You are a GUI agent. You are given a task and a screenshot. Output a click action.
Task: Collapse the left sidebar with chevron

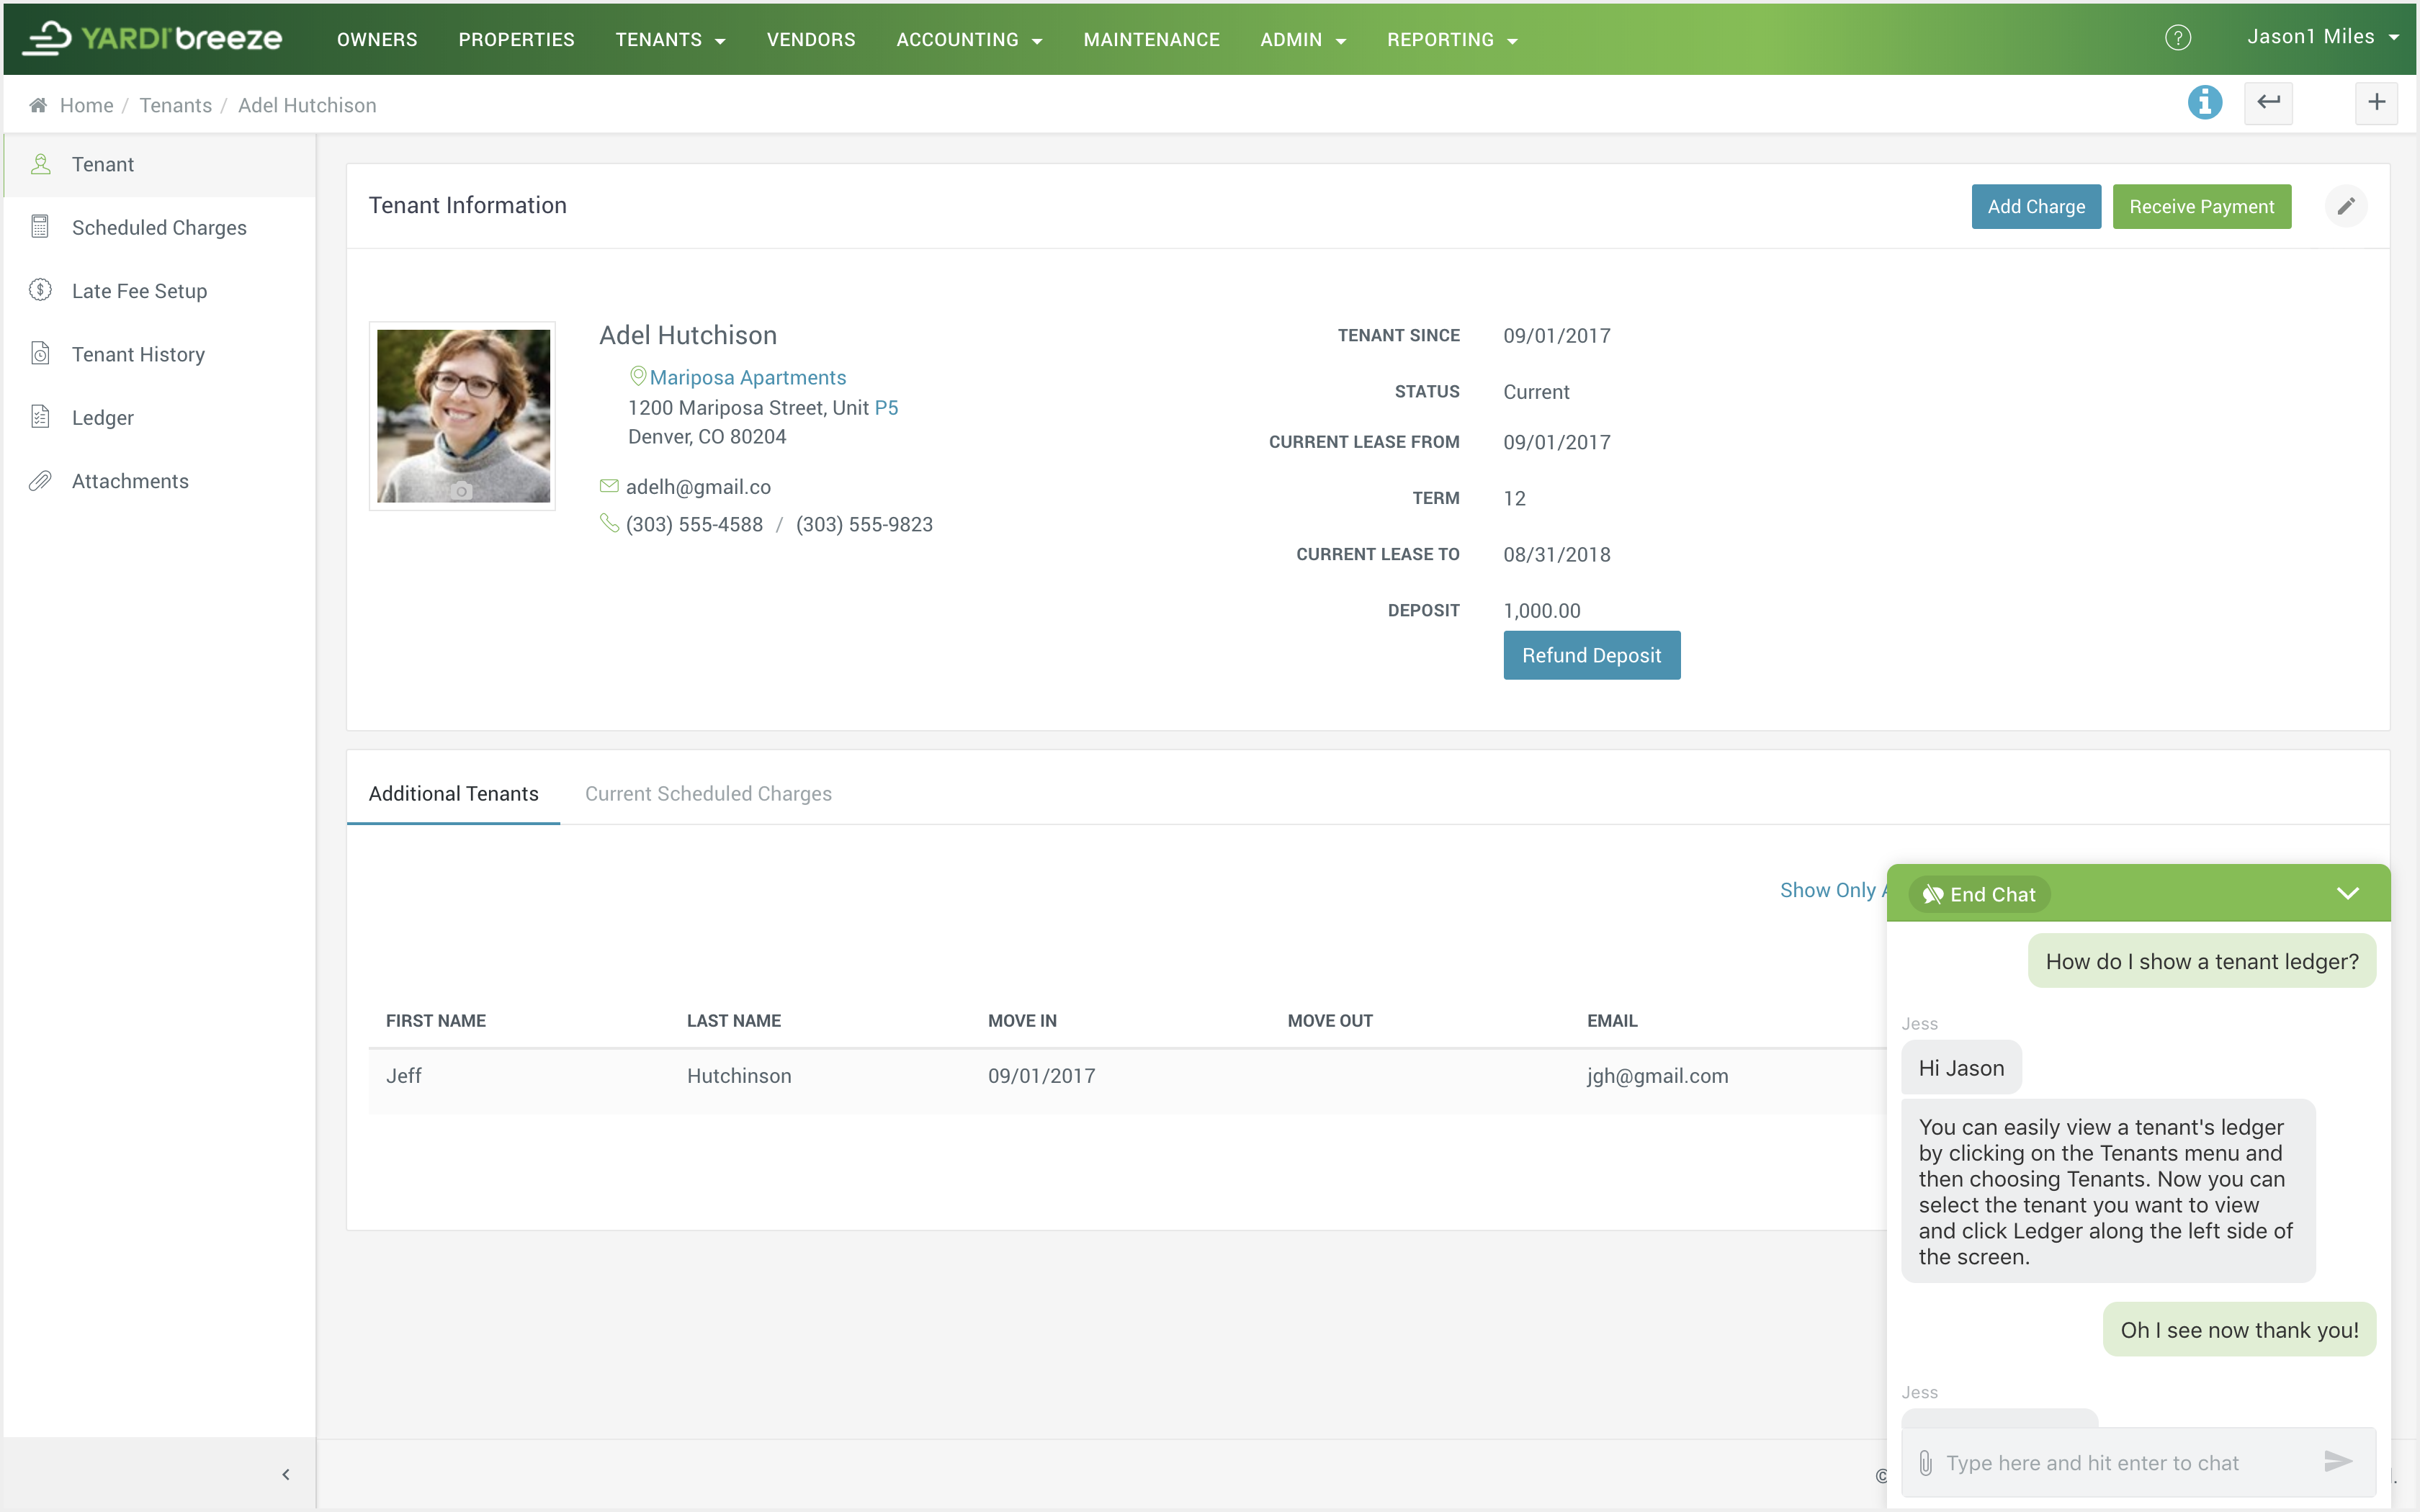(286, 1474)
